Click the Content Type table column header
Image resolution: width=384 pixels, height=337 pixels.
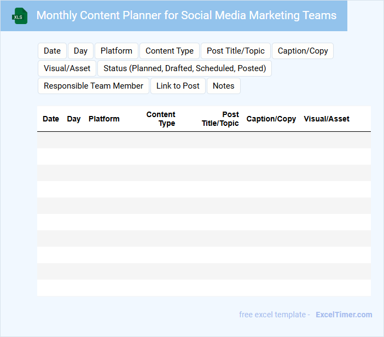coord(161,119)
